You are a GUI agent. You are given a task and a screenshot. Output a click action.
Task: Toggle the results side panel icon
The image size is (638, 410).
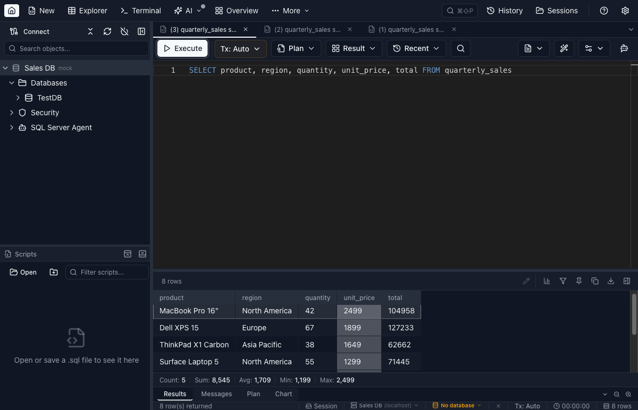(627, 281)
